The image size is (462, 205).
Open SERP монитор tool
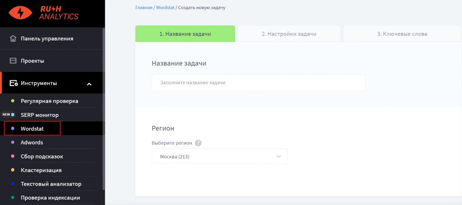[40, 115]
